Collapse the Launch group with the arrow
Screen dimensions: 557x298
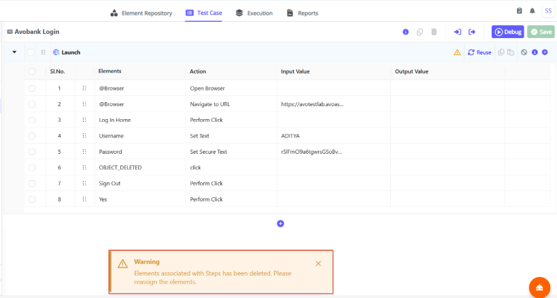coord(15,52)
